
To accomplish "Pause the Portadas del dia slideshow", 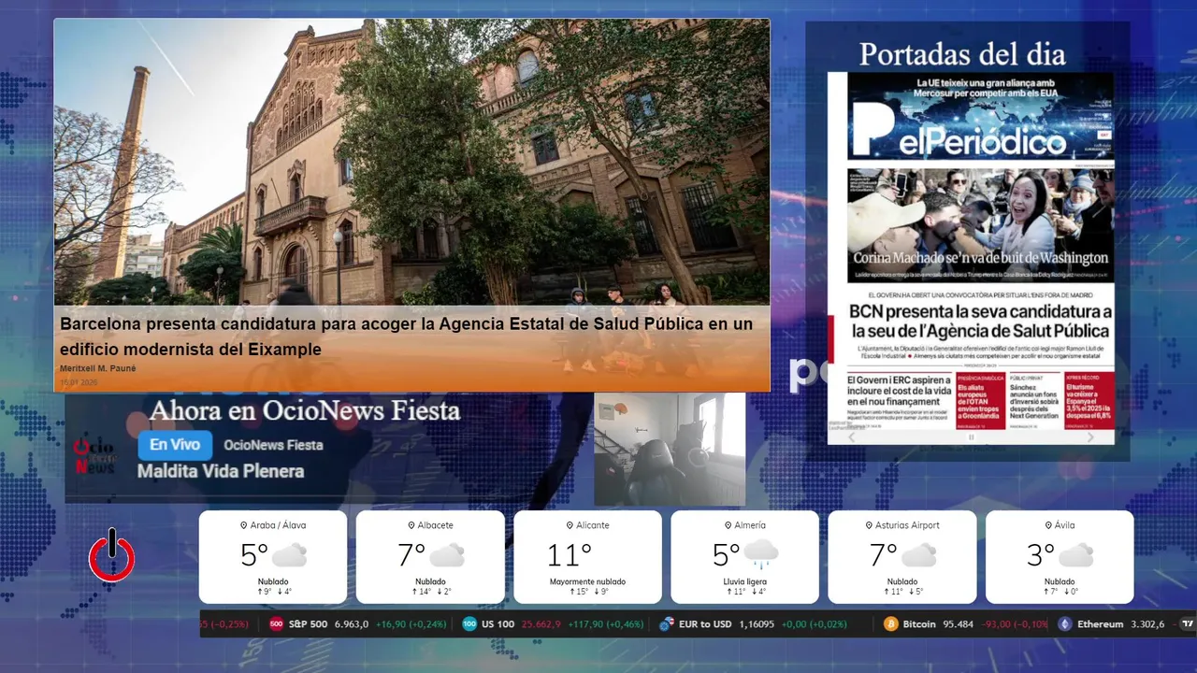I will click(971, 437).
